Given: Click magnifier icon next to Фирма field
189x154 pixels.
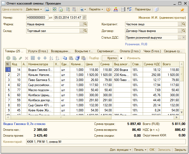Looking at the screenshot, I should pyautogui.click(x=85, y=24).
